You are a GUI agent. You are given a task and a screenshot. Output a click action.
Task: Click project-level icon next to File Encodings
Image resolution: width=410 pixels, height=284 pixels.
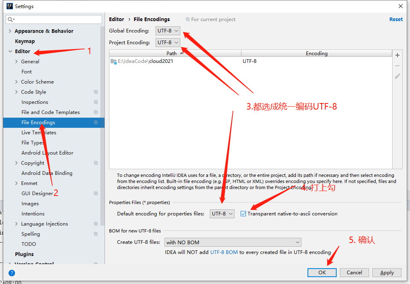[x=96, y=123]
